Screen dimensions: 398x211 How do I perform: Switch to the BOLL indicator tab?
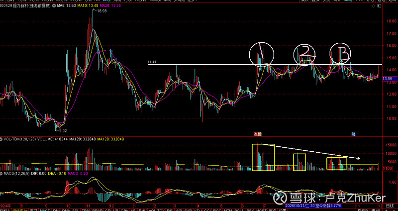(x=239, y=210)
